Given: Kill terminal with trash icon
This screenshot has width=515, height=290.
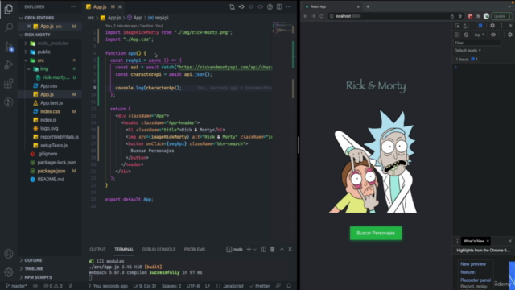Looking at the screenshot, I should point(273,249).
